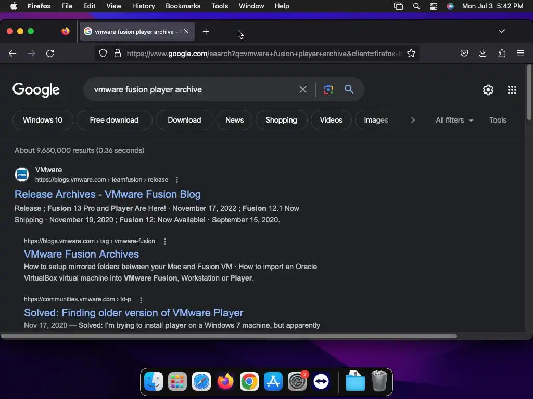The image size is (533, 399).
Task: Bookmark this page with the star icon
Action: (411, 54)
